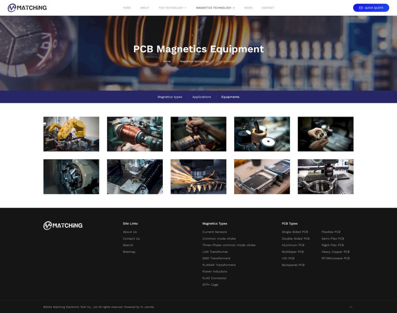The width and height of the screenshot is (397, 313).
Task: Open the laser cutting sparks image
Action: 198,177
